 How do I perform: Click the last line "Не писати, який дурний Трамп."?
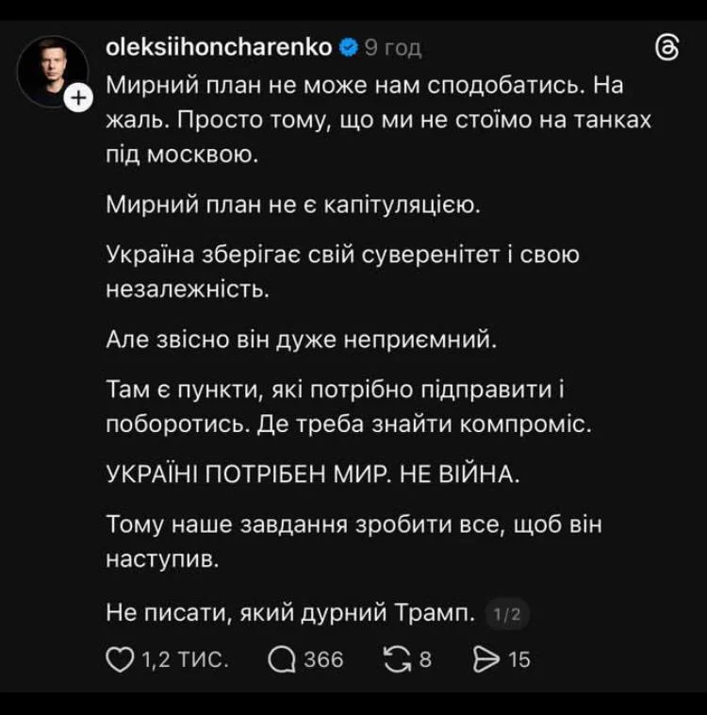(293, 614)
